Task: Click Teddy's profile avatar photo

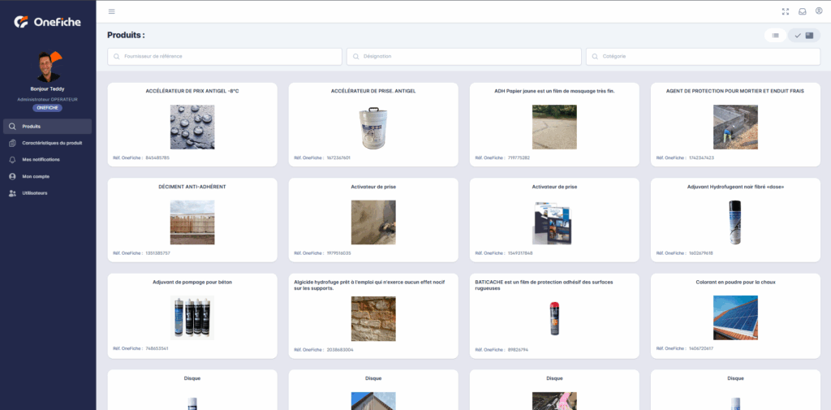Action: pos(48,67)
